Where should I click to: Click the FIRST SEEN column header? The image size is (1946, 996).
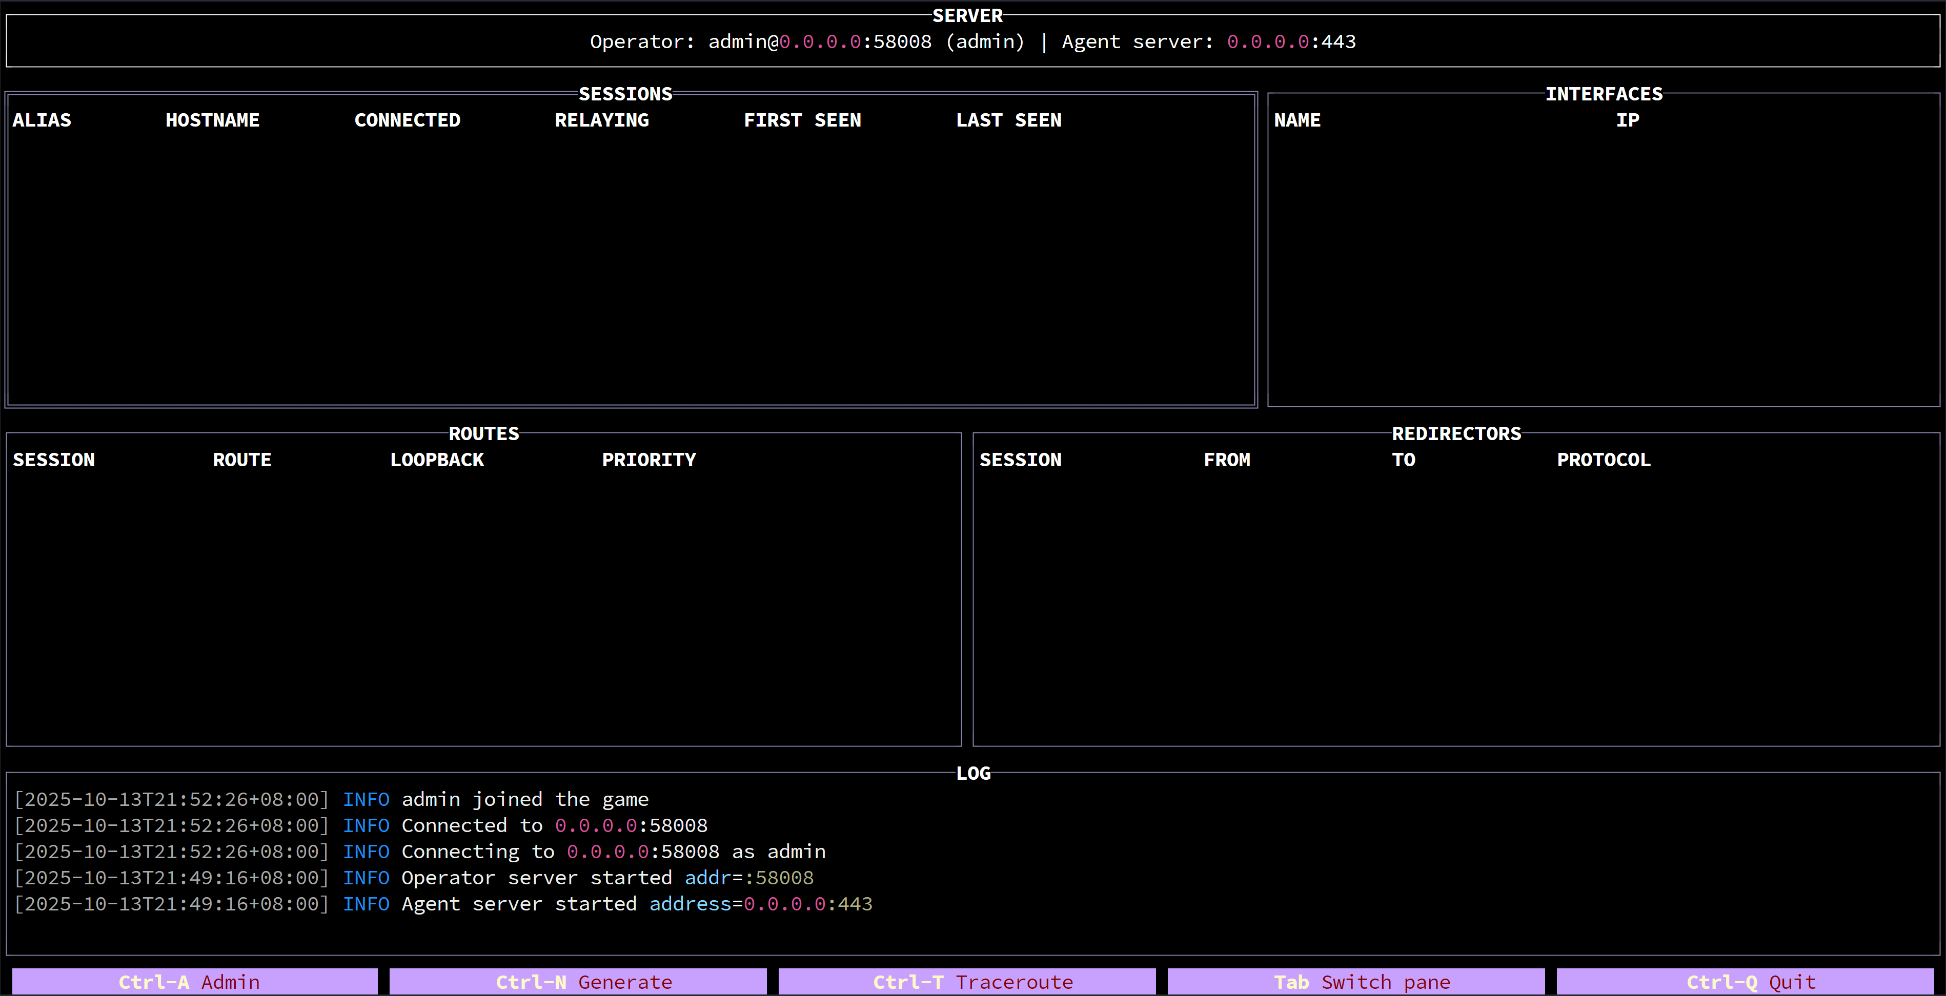(x=802, y=120)
